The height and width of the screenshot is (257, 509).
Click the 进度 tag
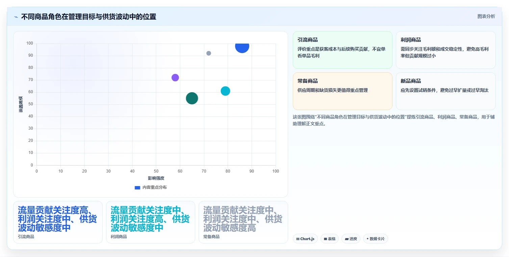click(x=351, y=239)
